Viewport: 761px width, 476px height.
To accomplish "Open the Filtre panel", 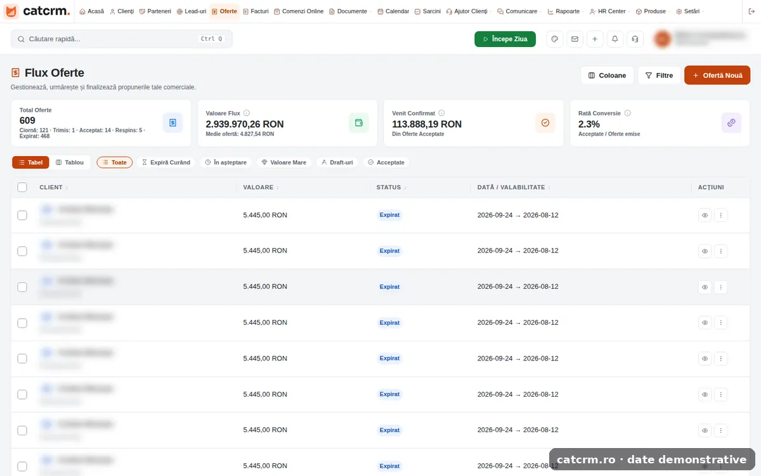I will pos(659,76).
